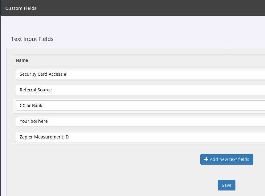Screen dimensions: 265x196
Task: Click the plus icon on Add new text fields
Action: click(x=206, y=159)
